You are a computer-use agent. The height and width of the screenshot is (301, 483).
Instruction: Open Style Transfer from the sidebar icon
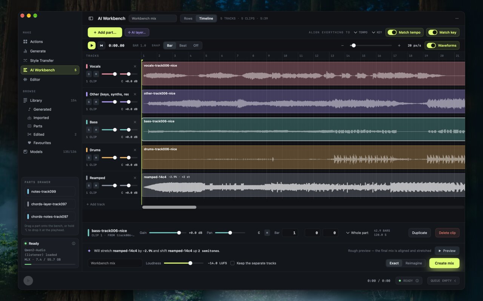coord(25,61)
